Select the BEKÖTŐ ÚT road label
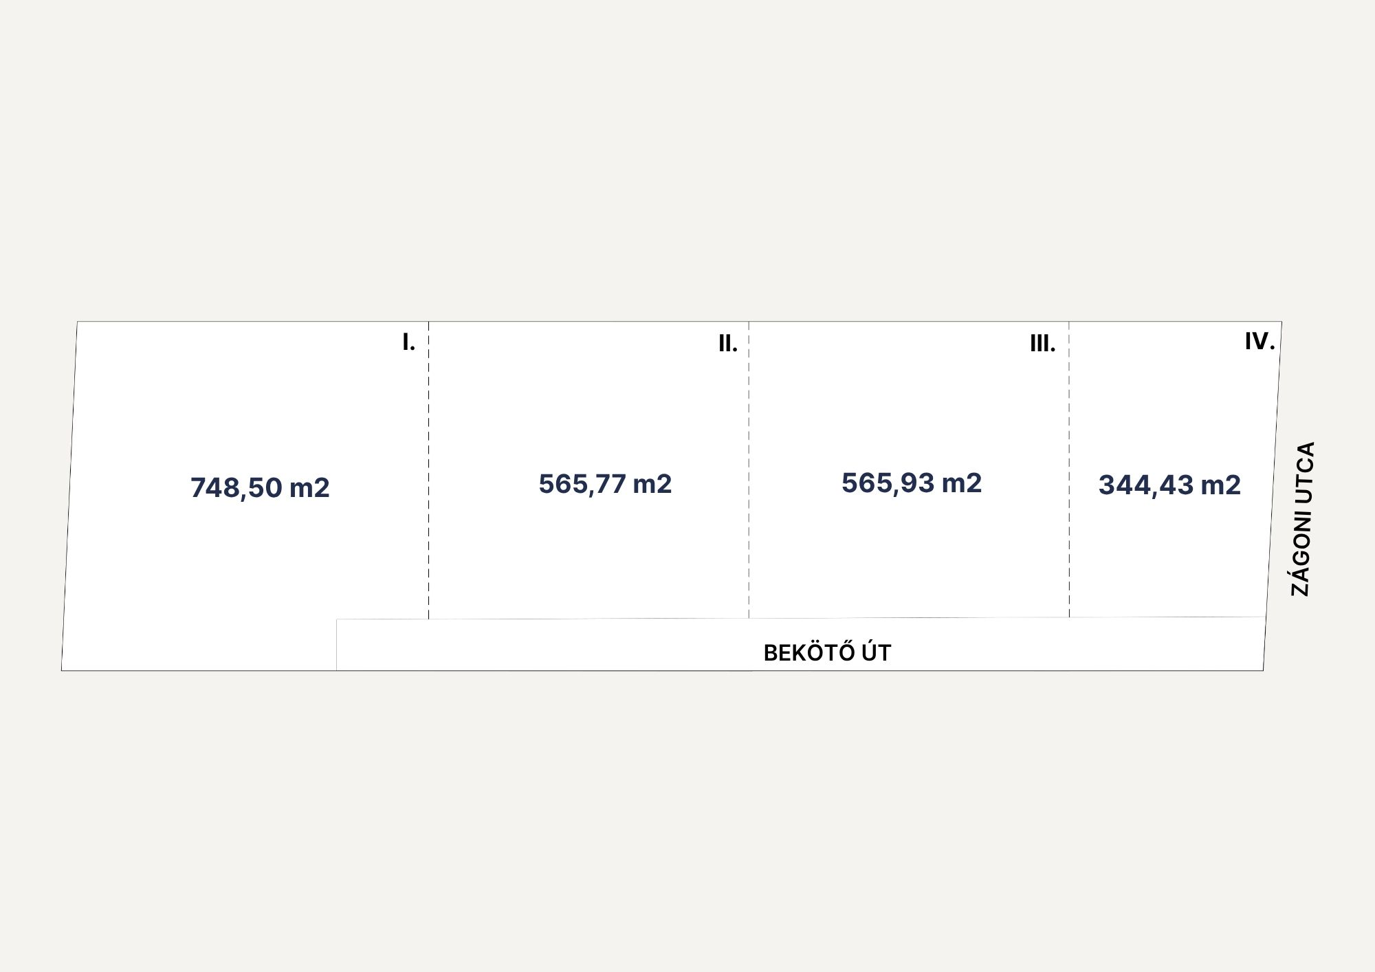 click(x=827, y=653)
